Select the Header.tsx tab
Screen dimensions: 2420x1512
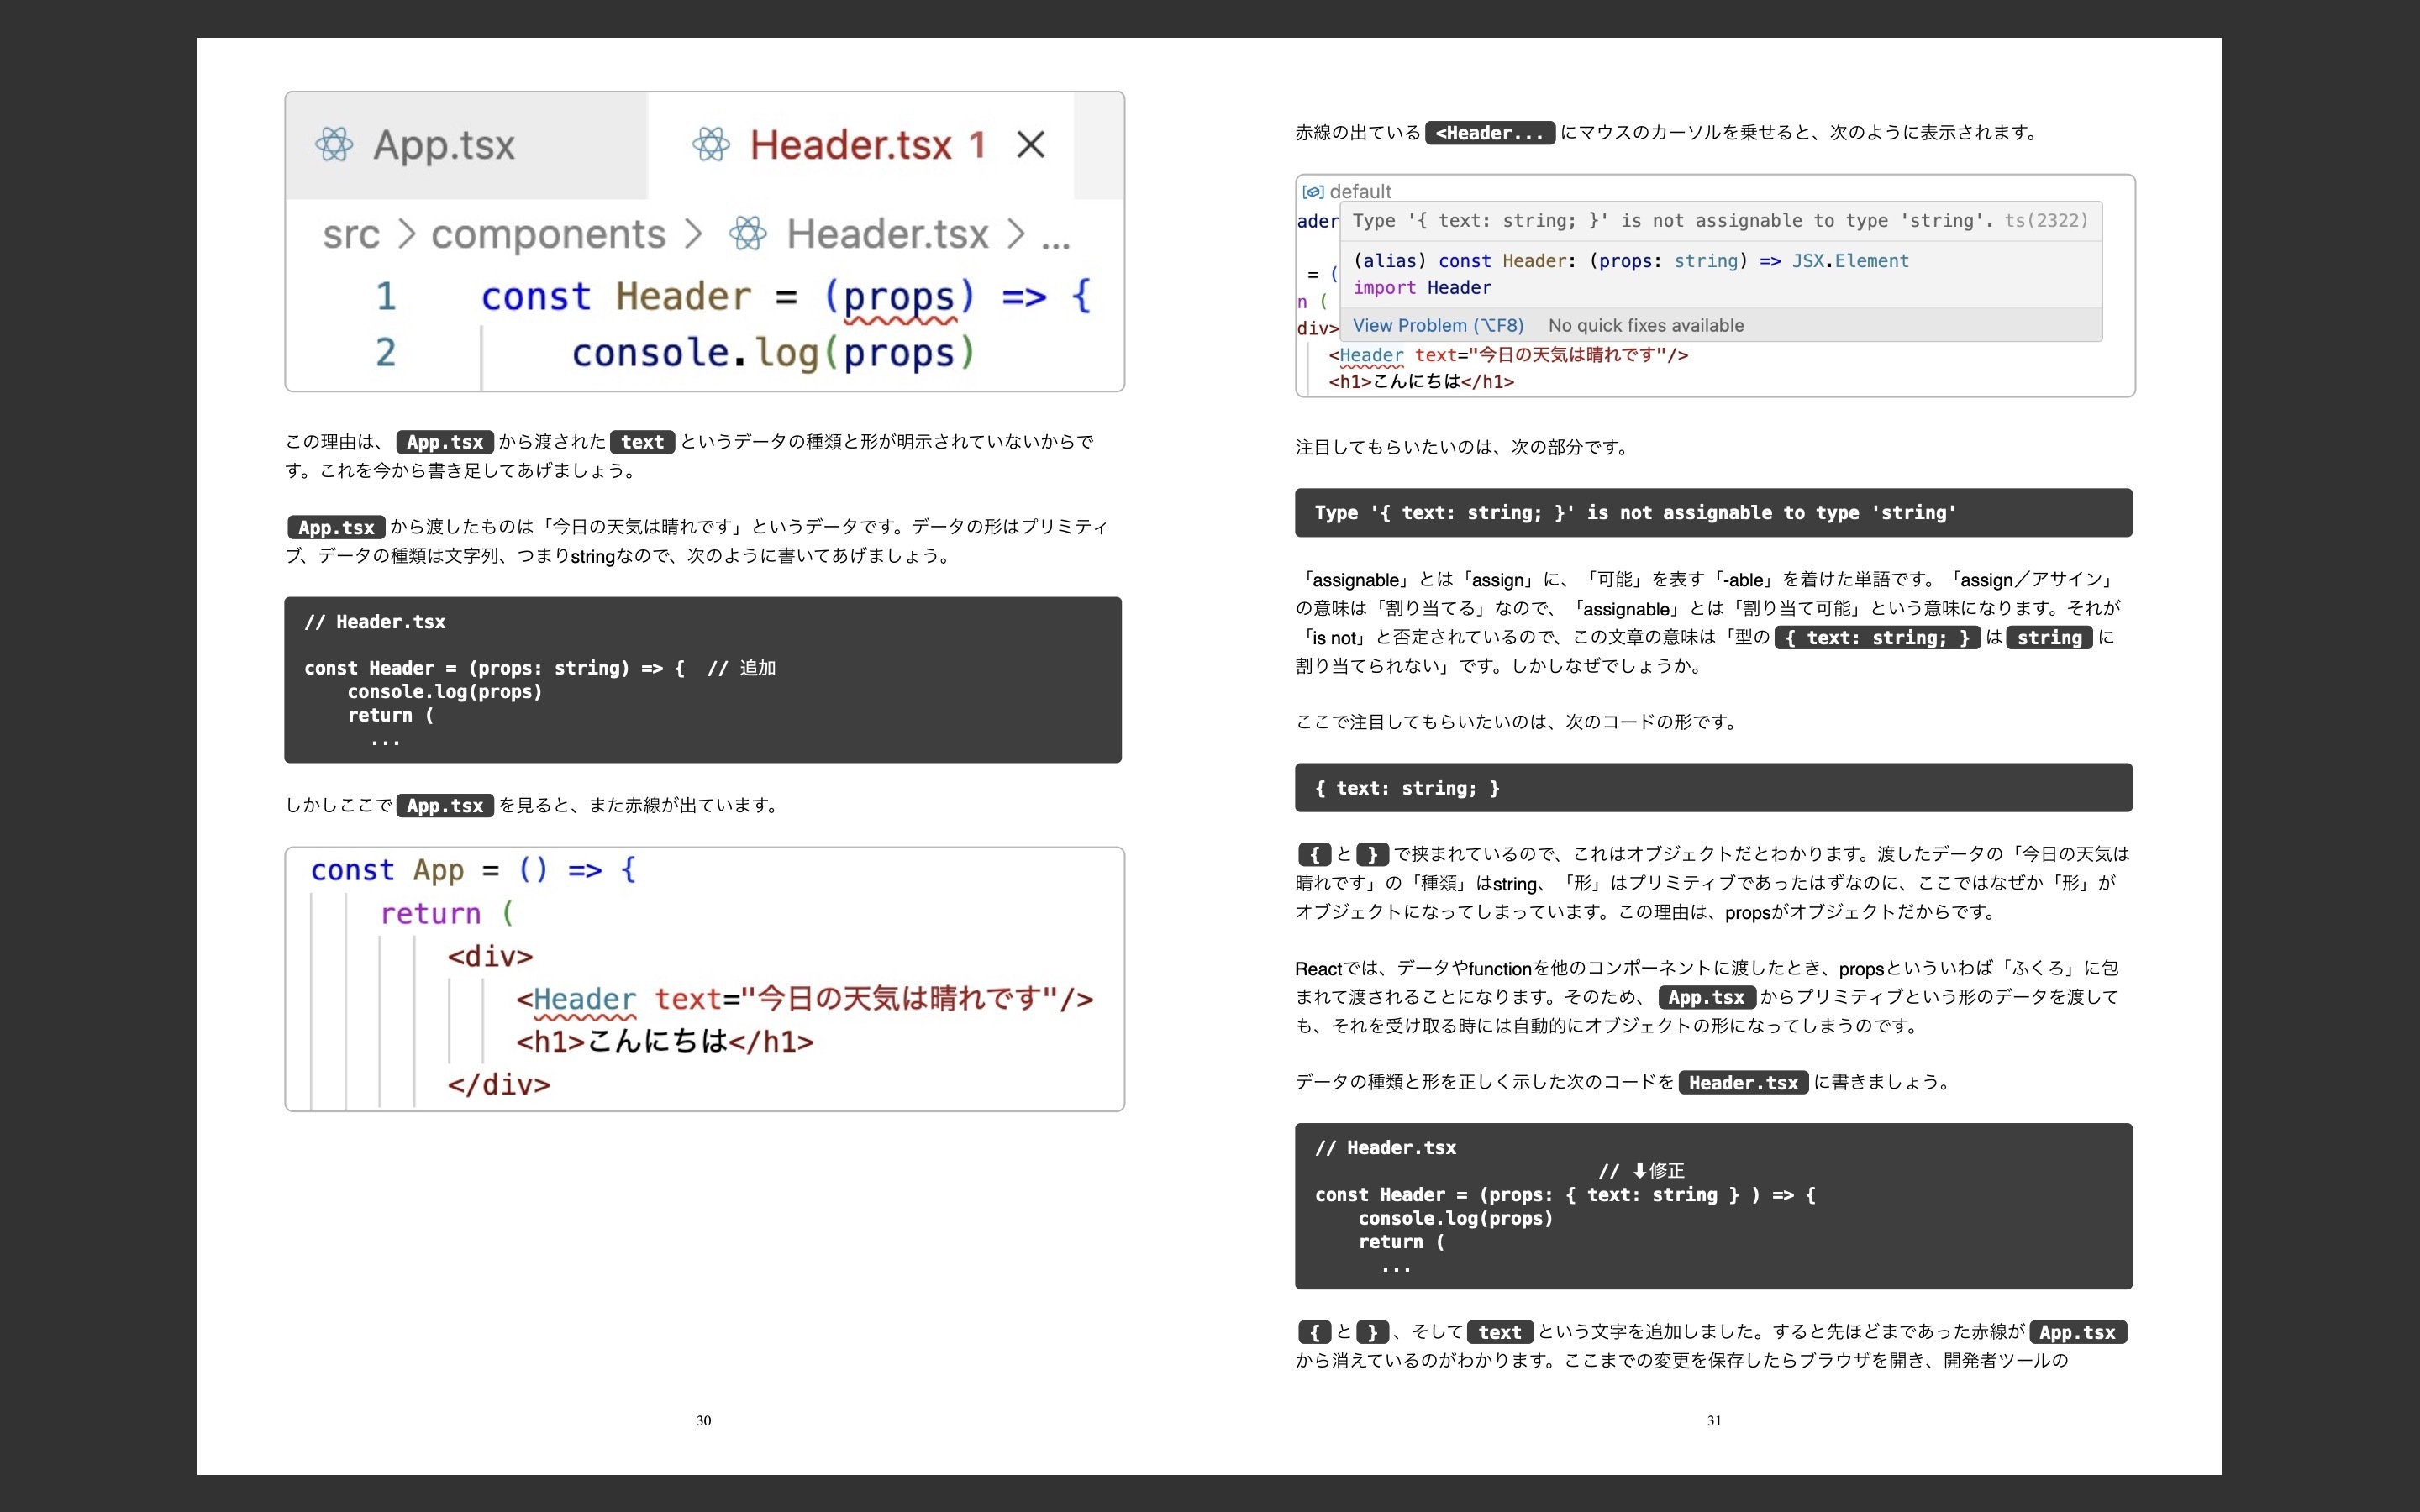852,144
